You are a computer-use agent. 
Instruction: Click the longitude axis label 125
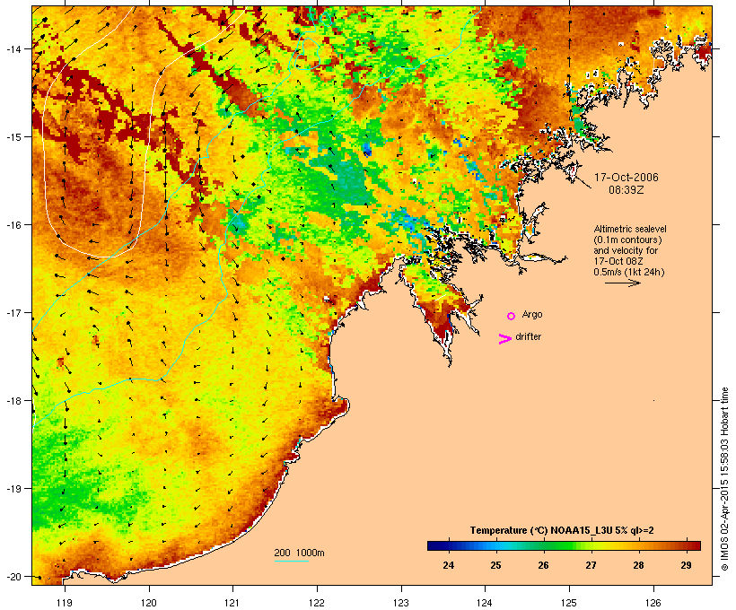pos(569,603)
